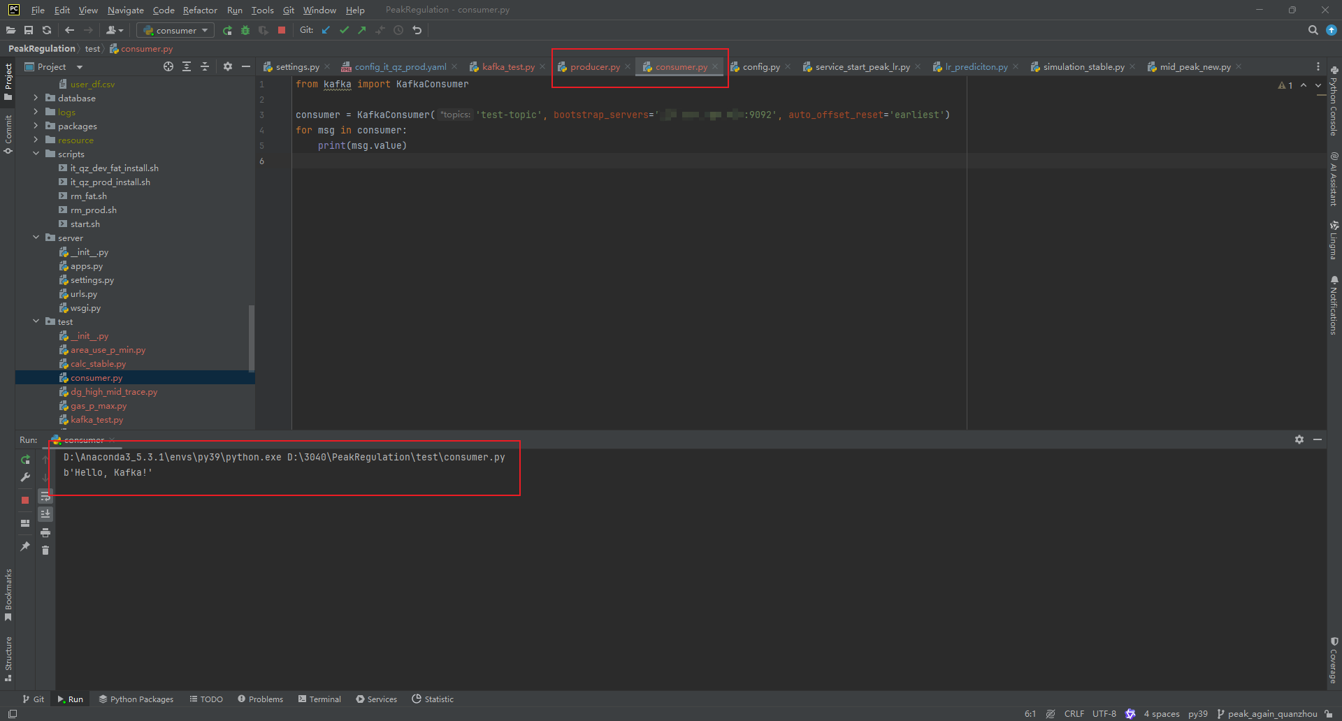Open the consumer run configuration dropdown
This screenshot has height=721, width=1342.
(175, 30)
